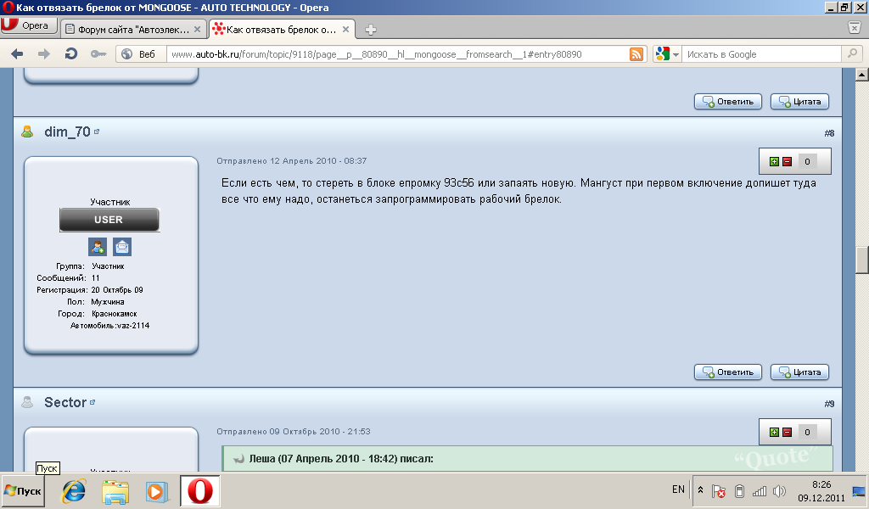Image resolution: width=869 pixels, height=509 pixels.
Task: Downvote post #9 with red minus
Action: pyautogui.click(x=787, y=432)
